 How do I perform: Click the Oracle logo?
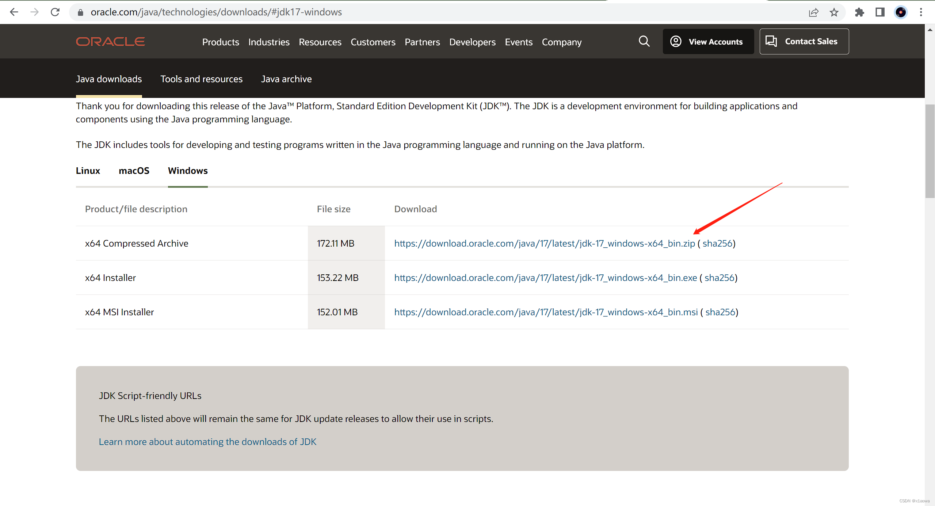(110, 42)
